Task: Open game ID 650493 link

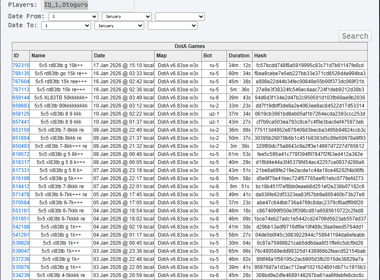Action: coord(21,146)
